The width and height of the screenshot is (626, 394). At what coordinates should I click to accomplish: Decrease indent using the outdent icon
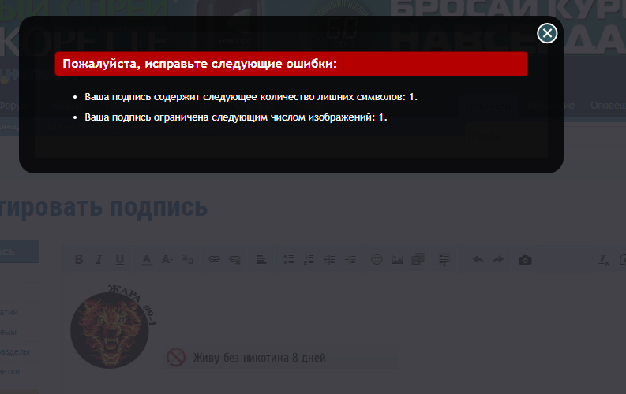tap(329, 260)
